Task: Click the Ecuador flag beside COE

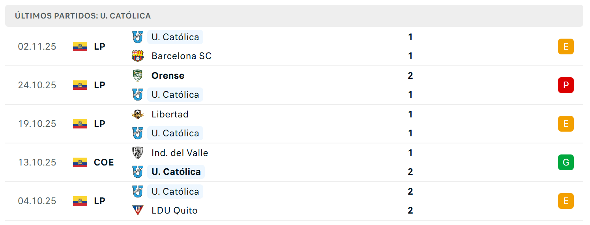Action: point(80,162)
